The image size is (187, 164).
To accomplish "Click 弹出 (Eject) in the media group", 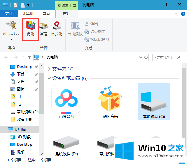I will click(92, 24).
